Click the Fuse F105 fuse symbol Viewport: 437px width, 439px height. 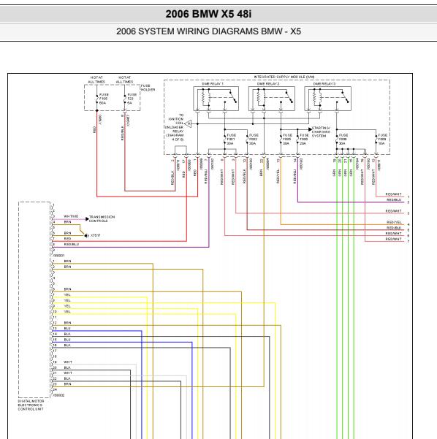(97, 99)
